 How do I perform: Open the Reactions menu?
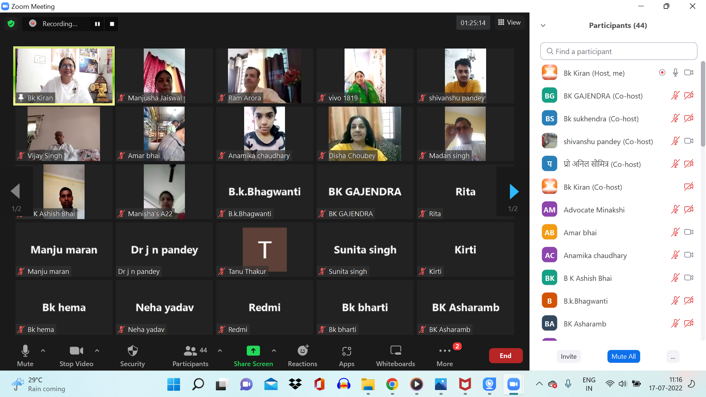click(x=303, y=355)
